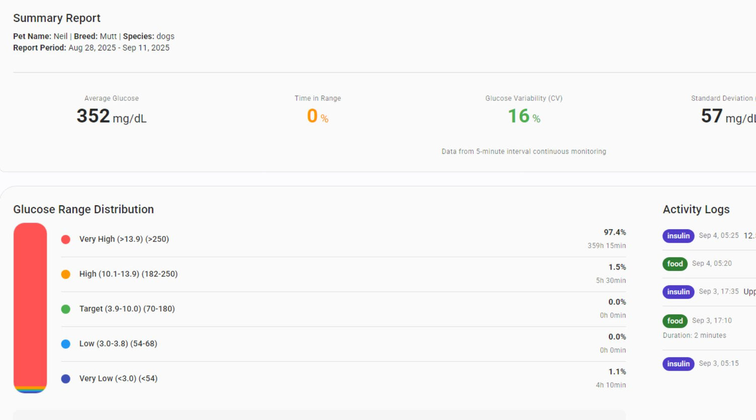The image size is (756, 420).
Task: Click the 97.4% Very High percentage
Action: [614, 232]
